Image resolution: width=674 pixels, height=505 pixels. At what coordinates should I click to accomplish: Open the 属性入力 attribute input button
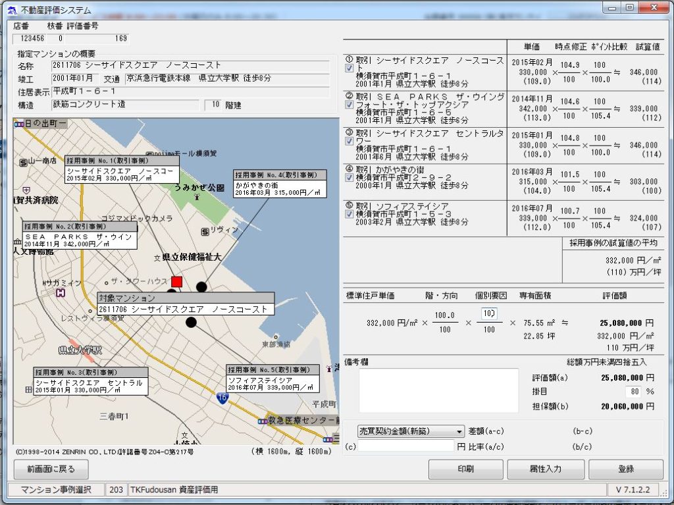pos(545,469)
